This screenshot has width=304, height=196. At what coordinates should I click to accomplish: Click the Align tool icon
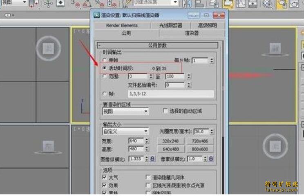click(x=199, y=4)
